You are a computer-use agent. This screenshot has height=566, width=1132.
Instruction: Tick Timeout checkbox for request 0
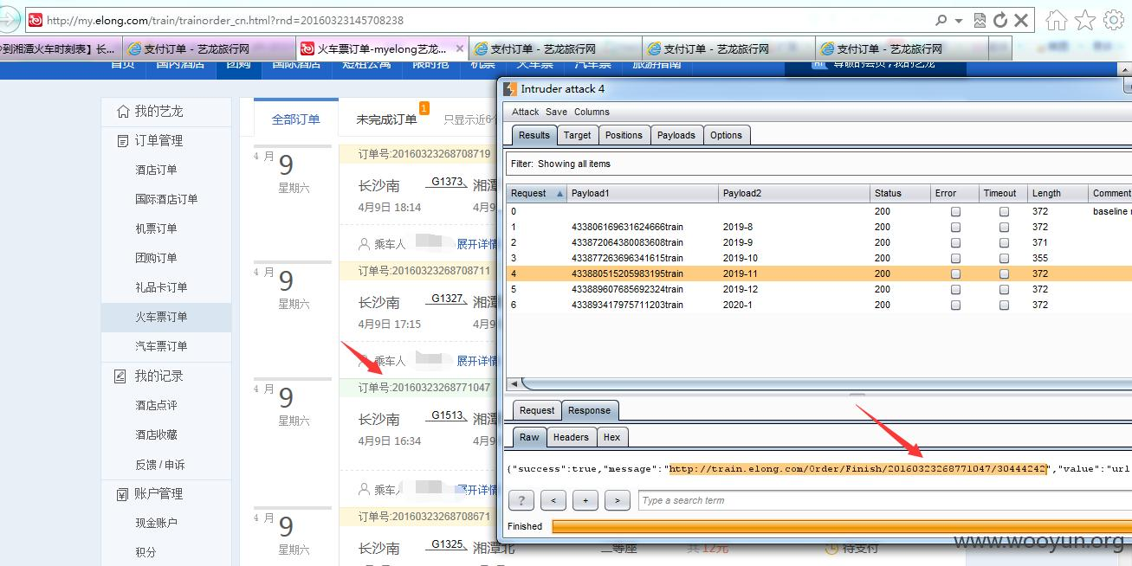click(1004, 211)
